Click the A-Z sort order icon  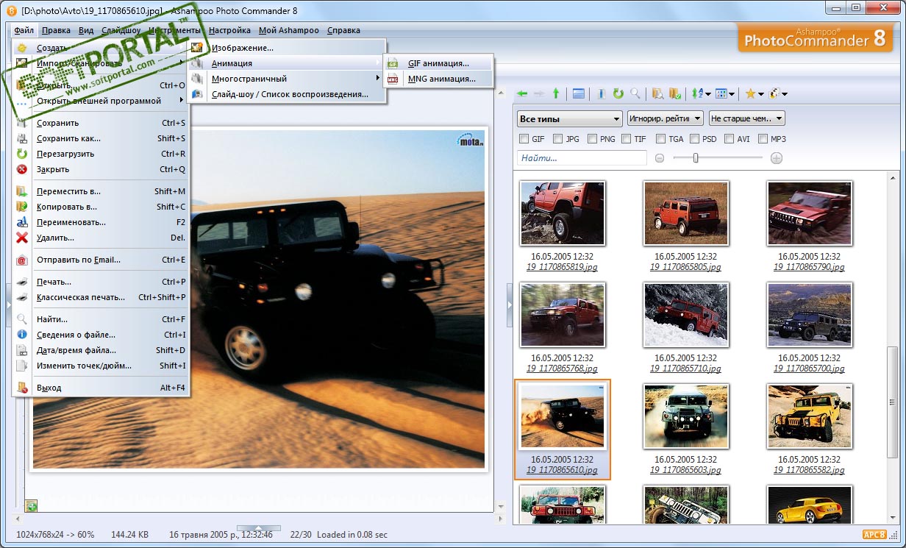[696, 93]
